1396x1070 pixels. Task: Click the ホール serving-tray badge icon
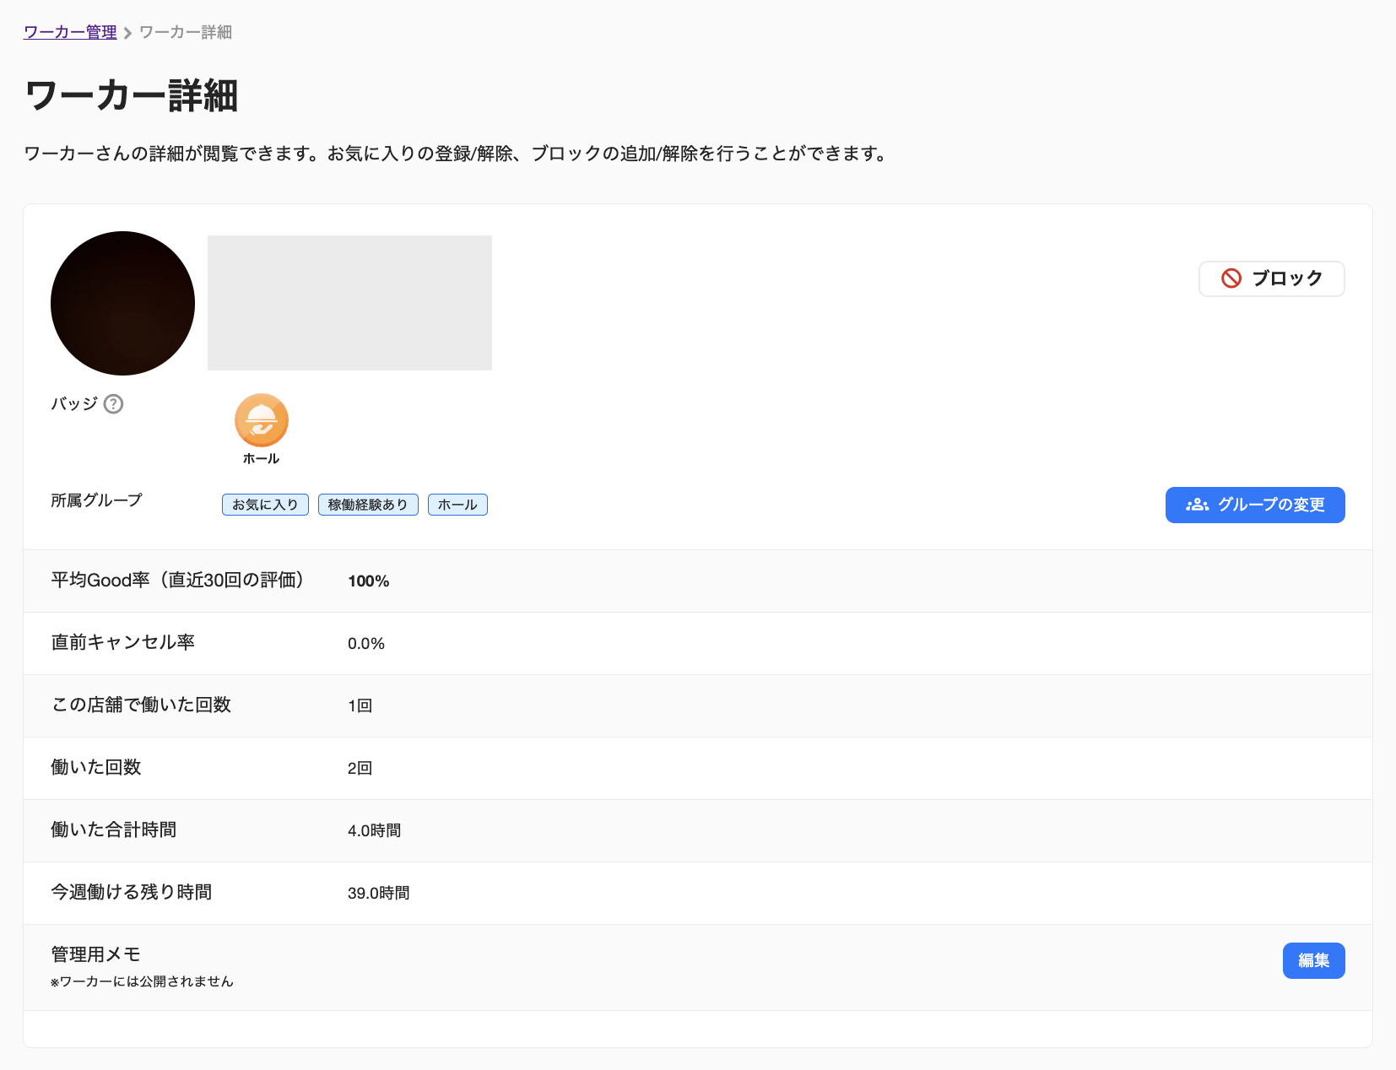(x=261, y=420)
